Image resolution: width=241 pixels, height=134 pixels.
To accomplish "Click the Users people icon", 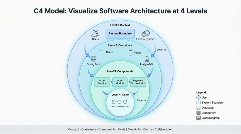I will (95, 33).
